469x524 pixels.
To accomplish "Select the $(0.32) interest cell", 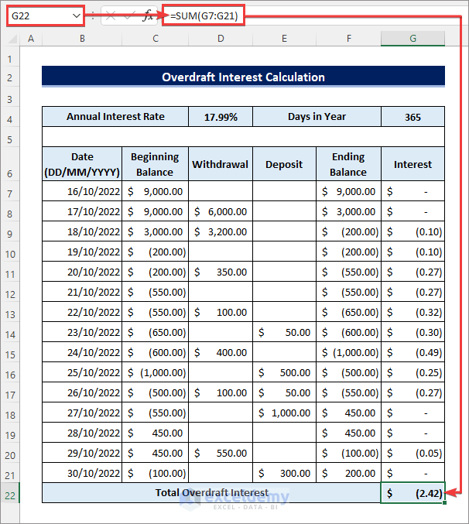I will [x=413, y=312].
